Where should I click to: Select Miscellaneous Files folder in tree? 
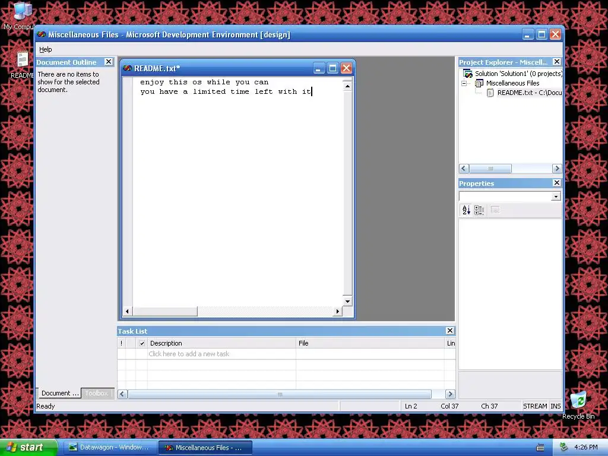512,83
